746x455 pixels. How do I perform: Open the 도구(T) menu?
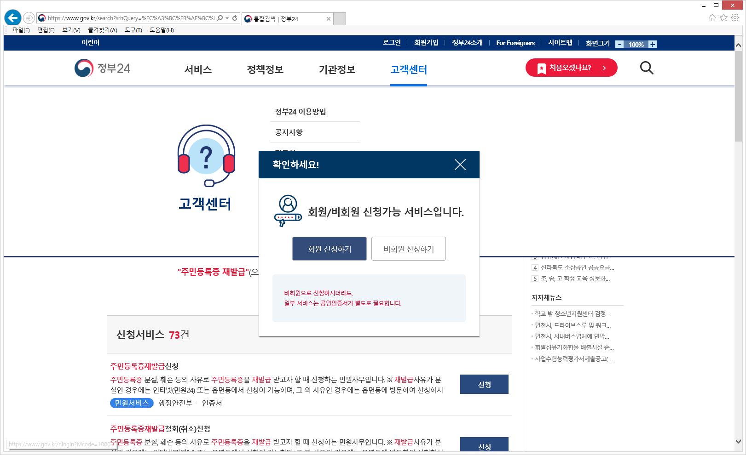133,30
